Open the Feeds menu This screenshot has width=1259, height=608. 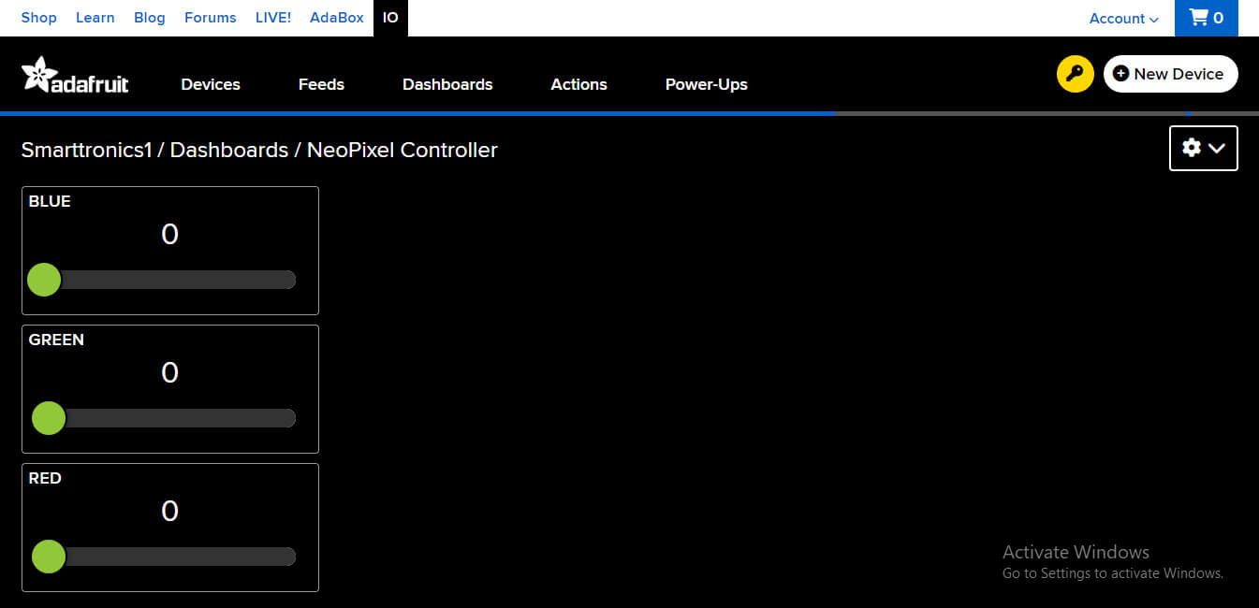[x=321, y=84]
